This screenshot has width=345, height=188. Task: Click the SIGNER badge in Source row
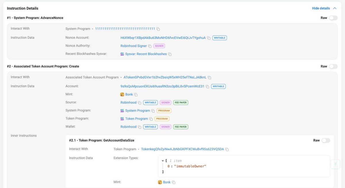[165, 102]
